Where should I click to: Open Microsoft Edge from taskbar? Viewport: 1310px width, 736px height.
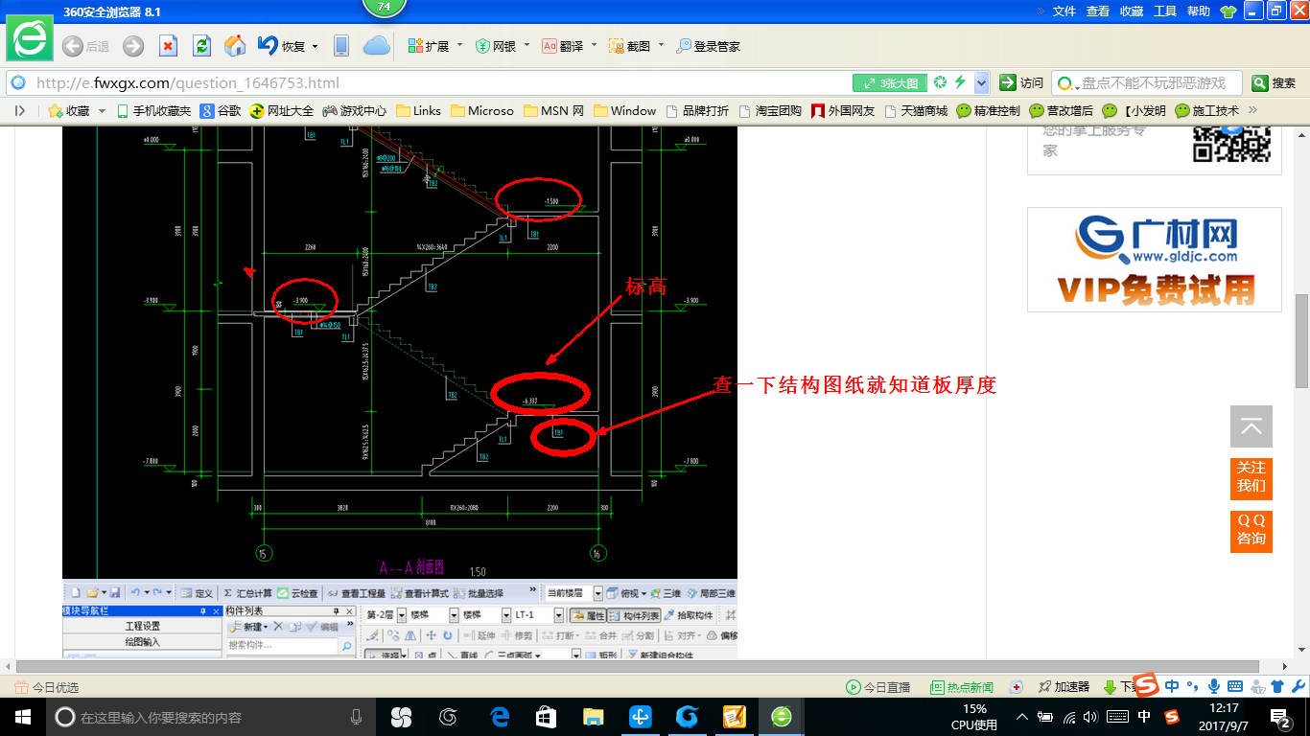coord(499,716)
